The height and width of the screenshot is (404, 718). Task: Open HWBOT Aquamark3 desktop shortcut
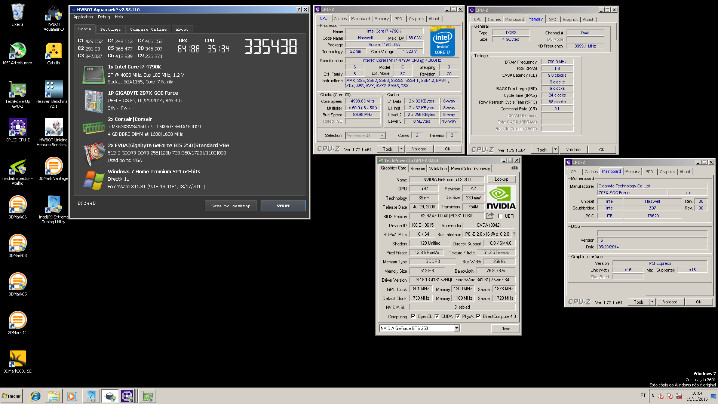click(53, 18)
